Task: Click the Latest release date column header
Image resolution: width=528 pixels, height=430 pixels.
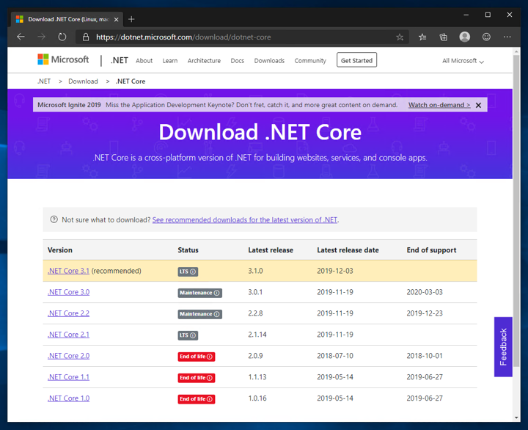Action: tap(348, 250)
